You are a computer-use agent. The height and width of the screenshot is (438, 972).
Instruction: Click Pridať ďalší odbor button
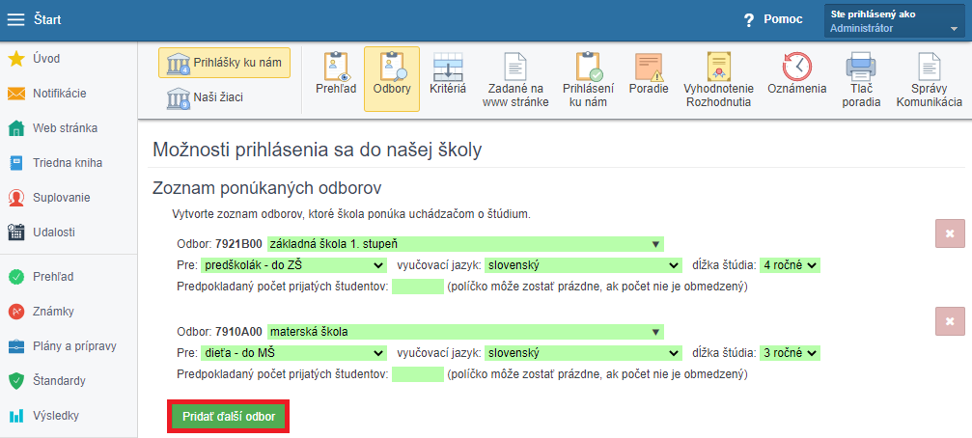pos(229,417)
